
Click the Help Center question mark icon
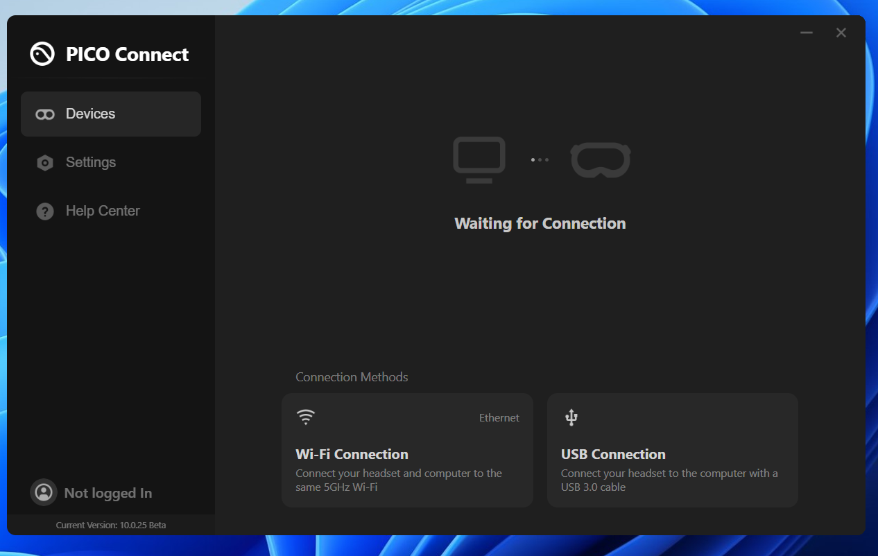45,211
